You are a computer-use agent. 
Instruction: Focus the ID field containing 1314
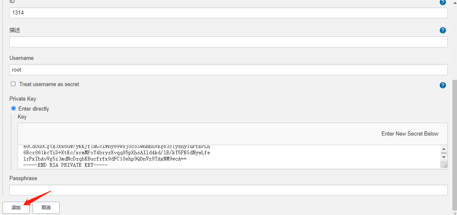[228, 13]
